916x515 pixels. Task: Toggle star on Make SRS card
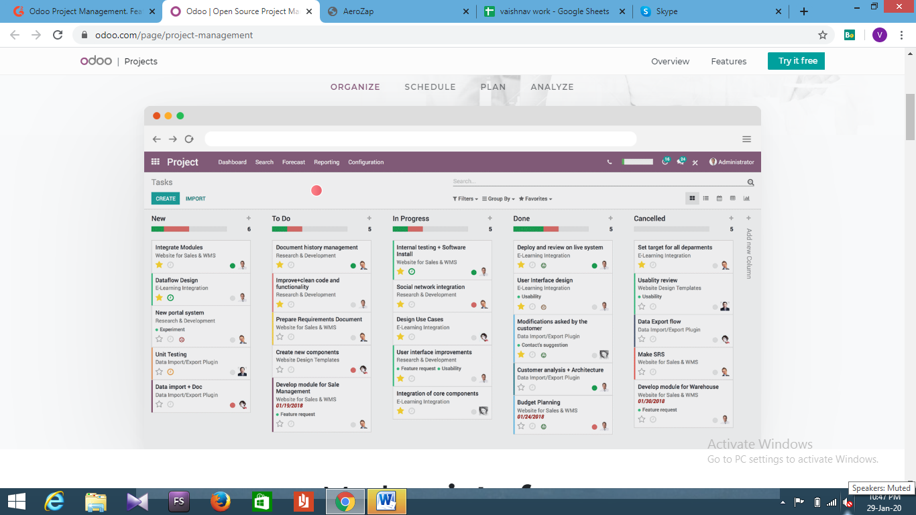coord(642,371)
